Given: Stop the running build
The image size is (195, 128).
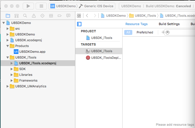Looking at the screenshot, I should pyautogui.click(x=41, y=6).
